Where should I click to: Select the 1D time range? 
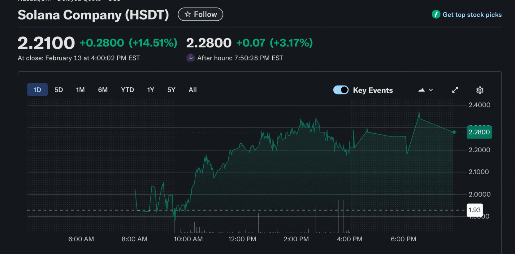tap(37, 90)
